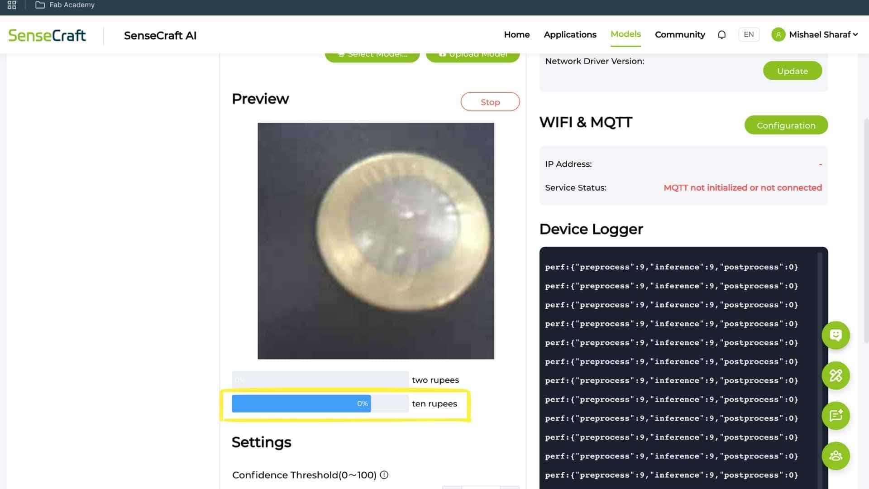This screenshot has height=489, width=869.
Task: Open WIFI & MQTT Configuration
Action: [x=786, y=125]
